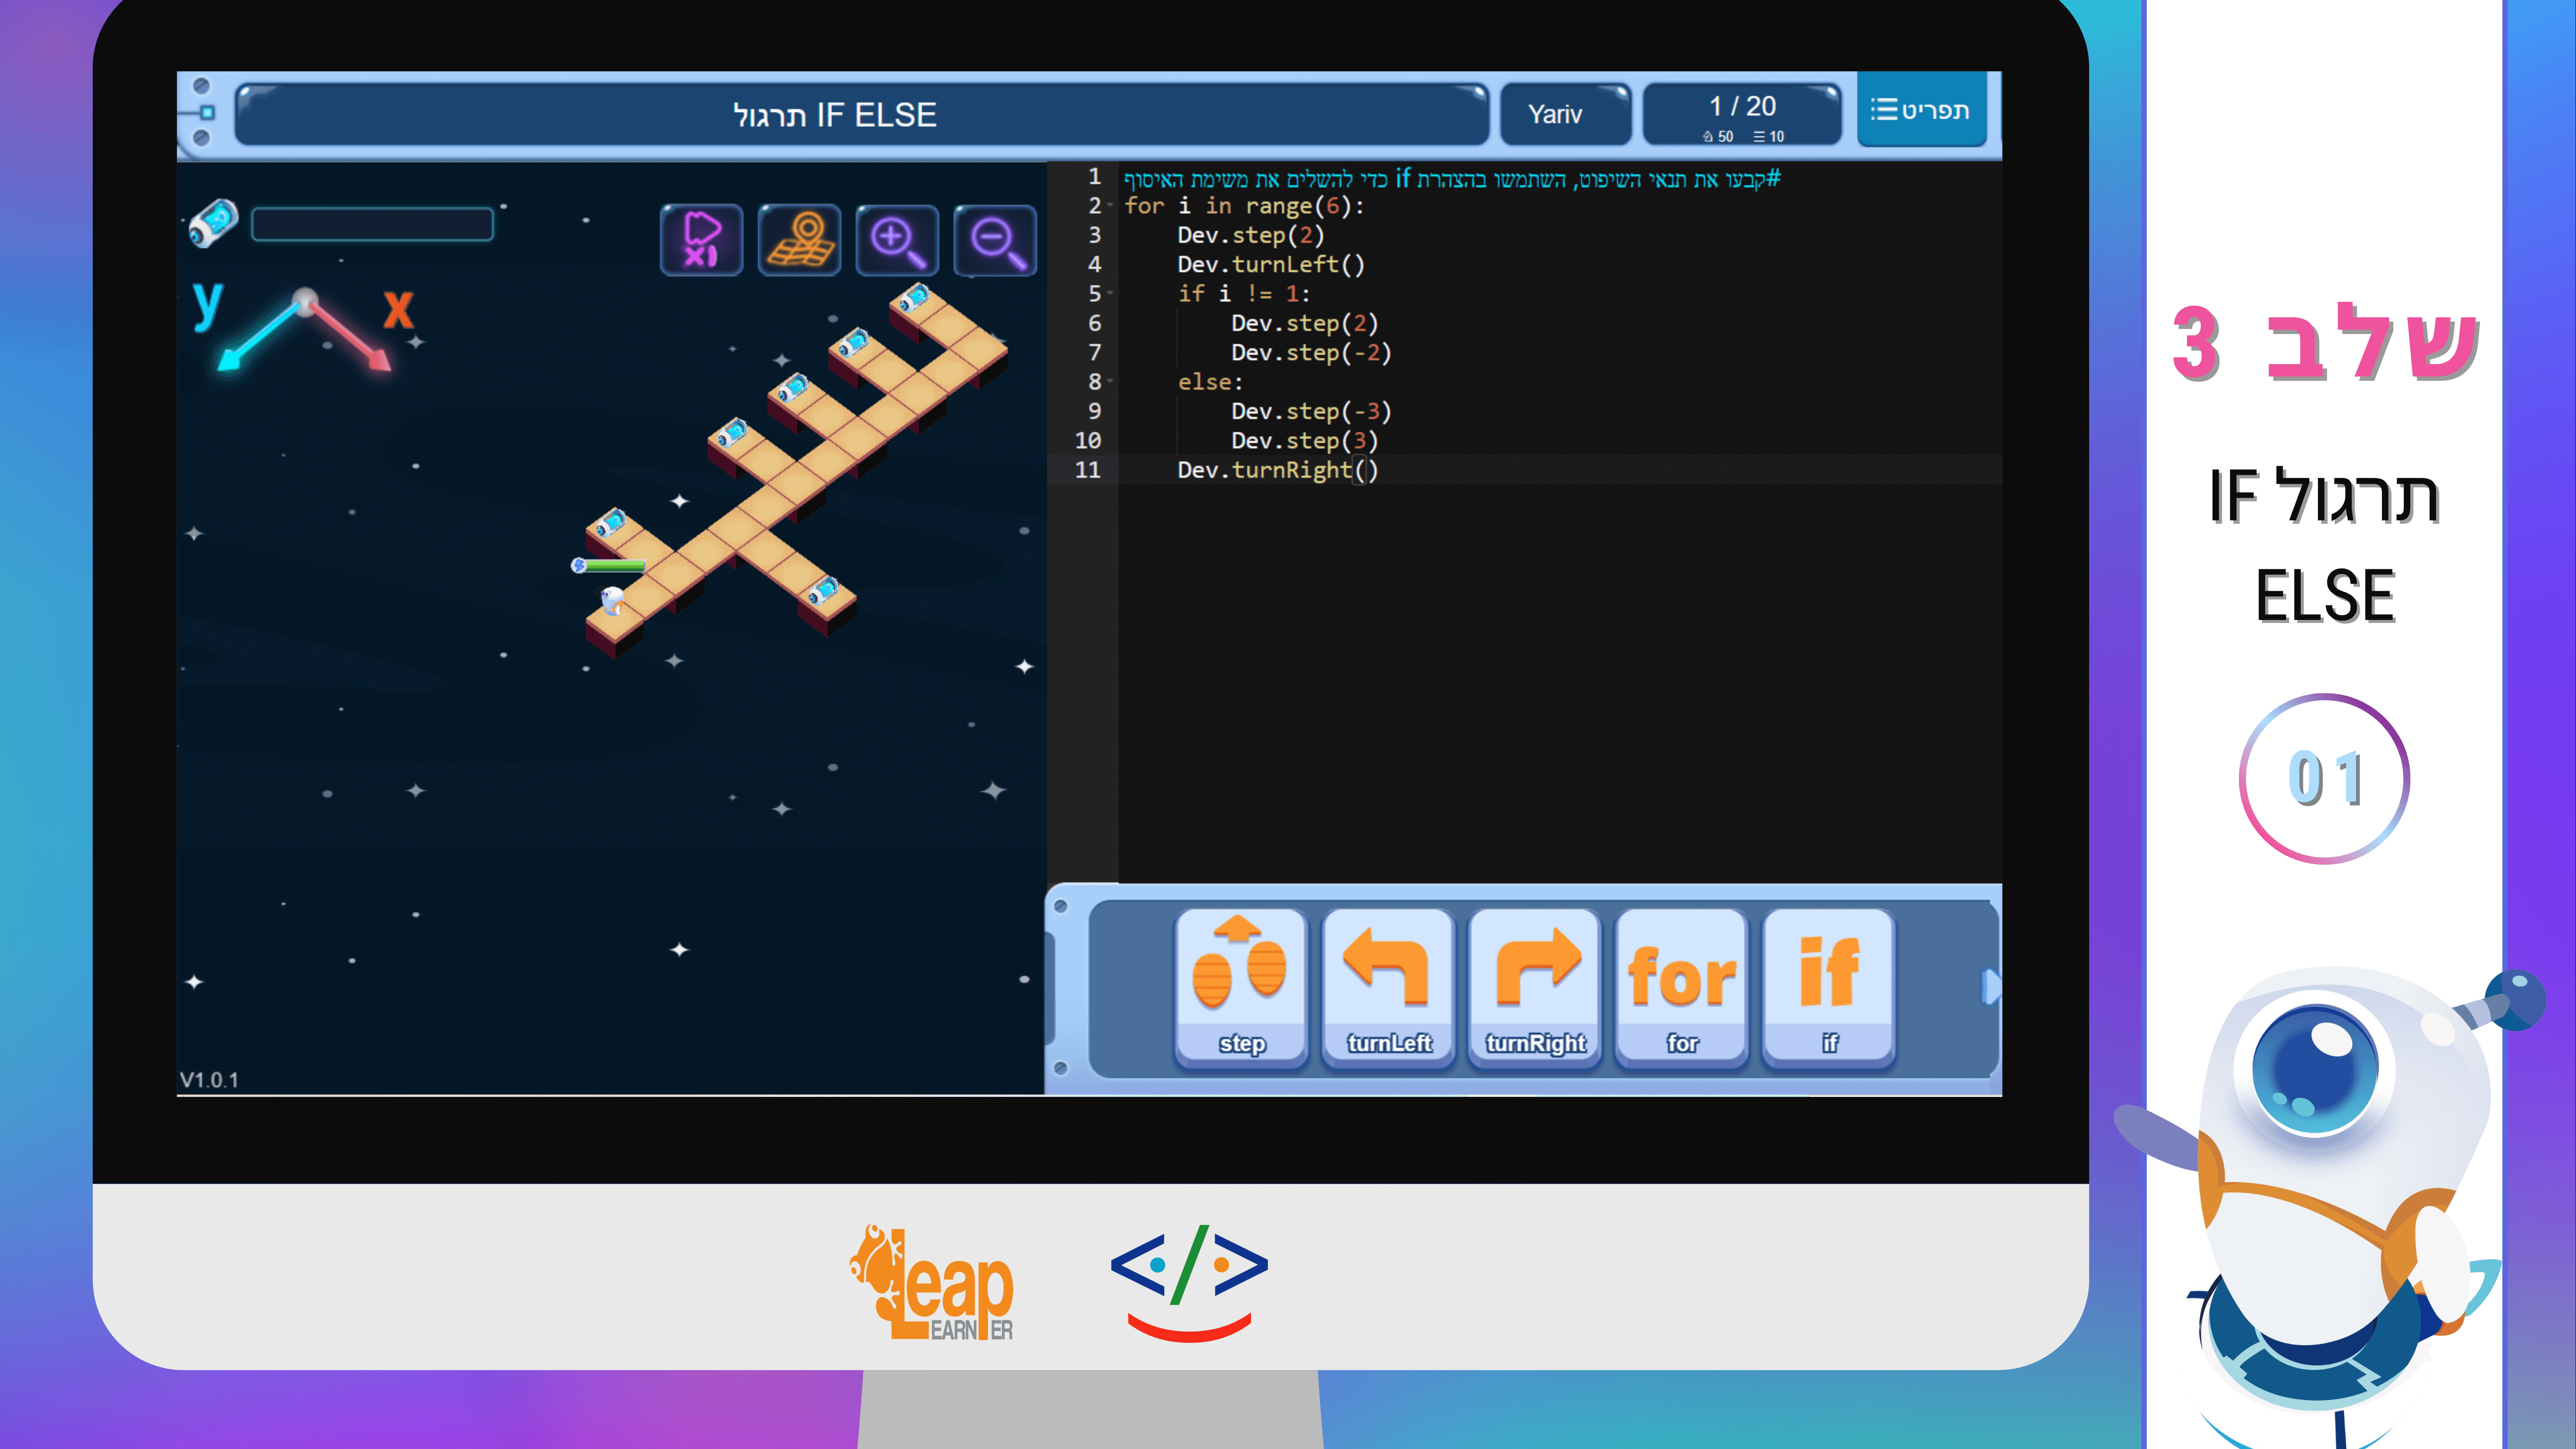Click code line 'Dev.turnLeft()'
2576x1449 pixels.
tap(1270, 264)
